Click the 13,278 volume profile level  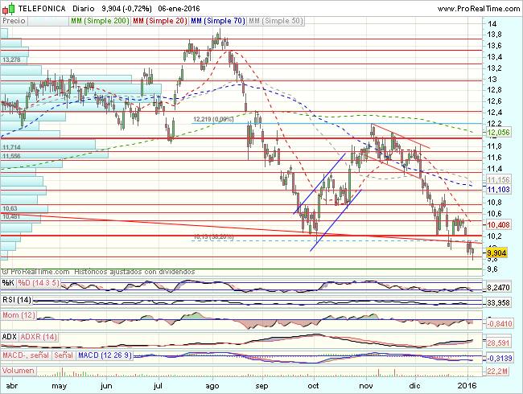(11, 60)
